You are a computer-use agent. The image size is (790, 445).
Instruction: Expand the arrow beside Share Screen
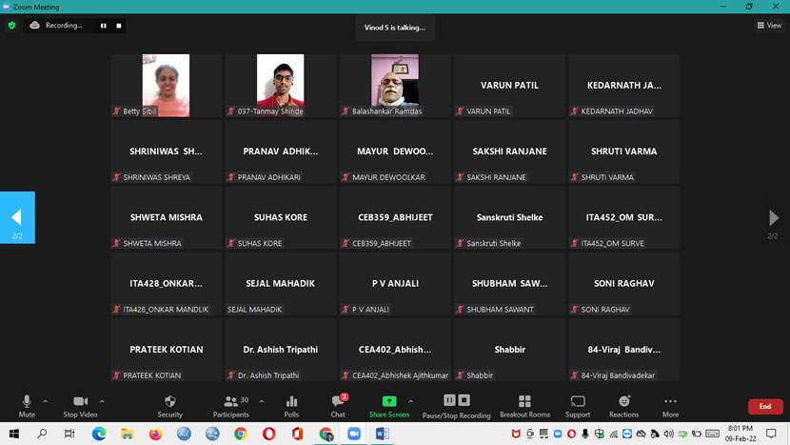[410, 401]
